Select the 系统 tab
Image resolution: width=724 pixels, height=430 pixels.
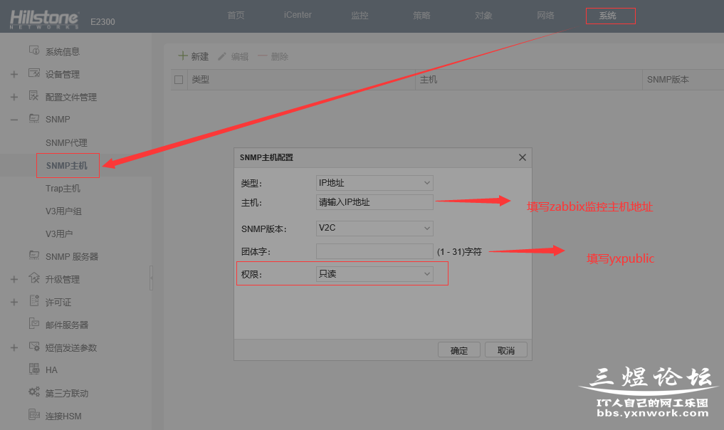click(608, 16)
